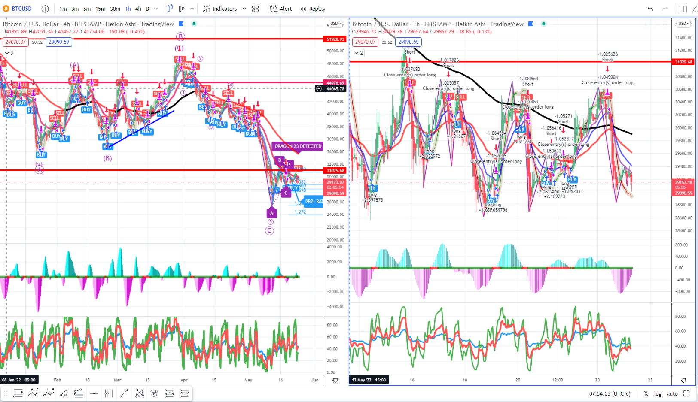Select the horizontal lines drawing tool
The image size is (698, 402).
(x=18, y=393)
